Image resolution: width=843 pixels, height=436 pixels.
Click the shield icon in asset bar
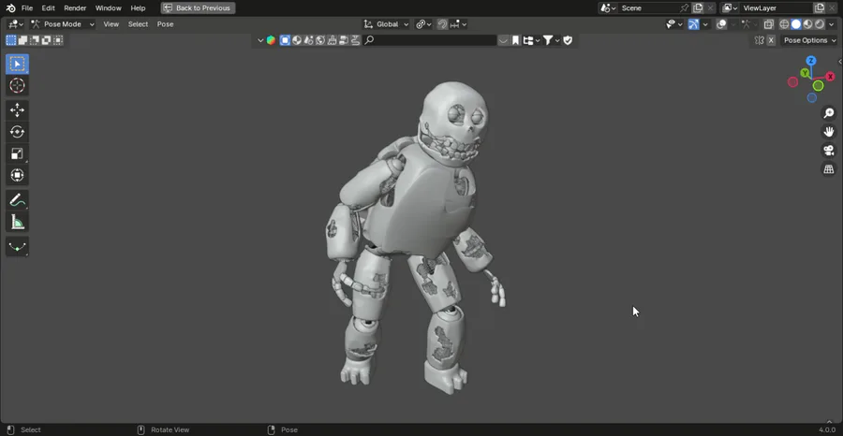click(x=568, y=40)
